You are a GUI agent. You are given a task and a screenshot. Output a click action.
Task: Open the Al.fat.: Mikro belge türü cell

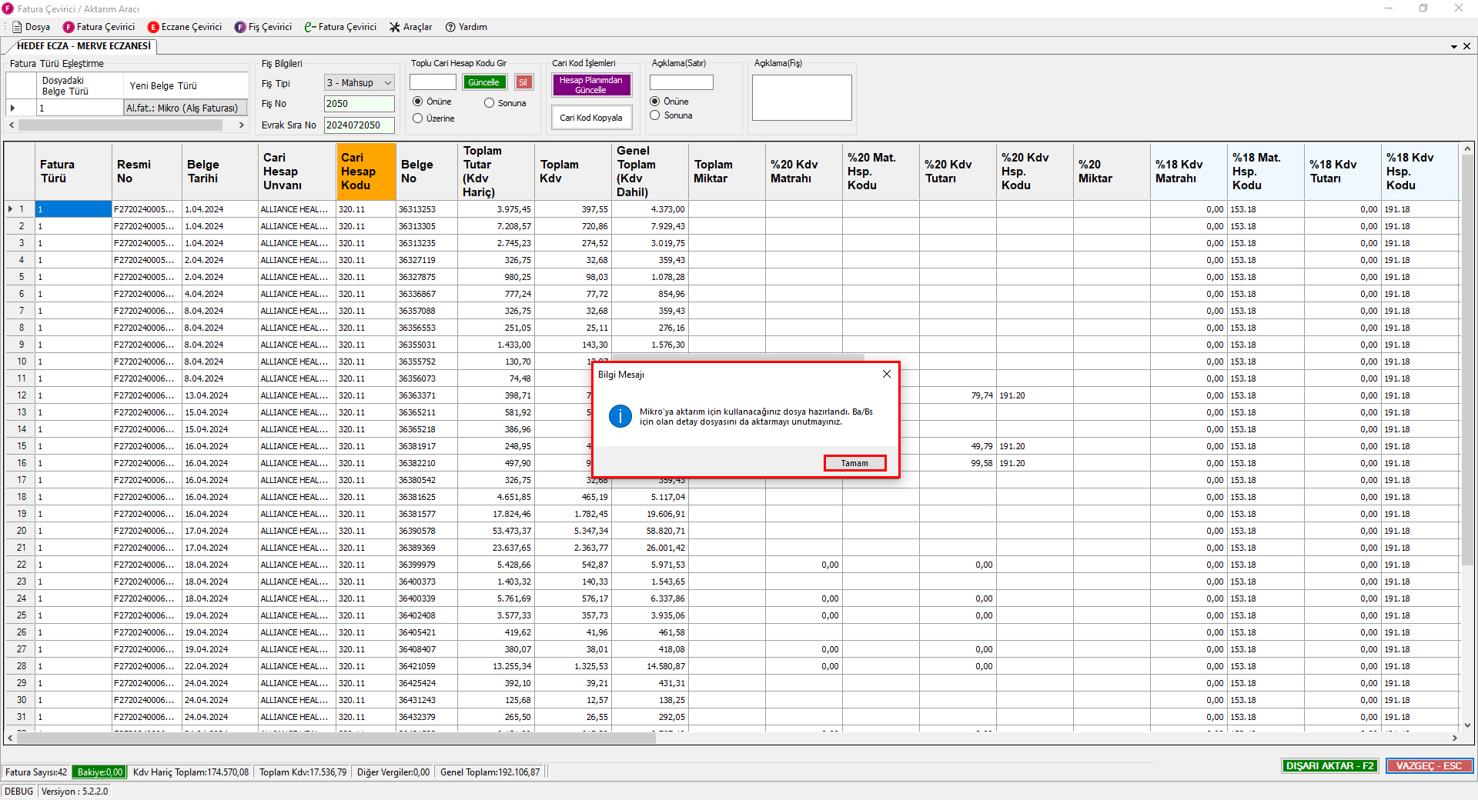coord(185,108)
